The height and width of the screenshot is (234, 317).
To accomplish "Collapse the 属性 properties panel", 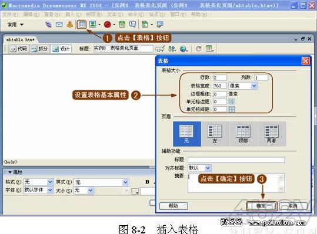I will (10, 172).
